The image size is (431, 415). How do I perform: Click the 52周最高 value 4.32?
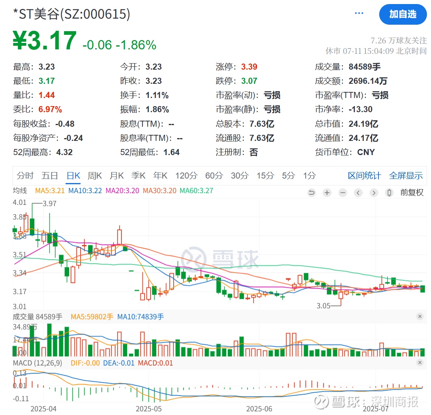64,152
